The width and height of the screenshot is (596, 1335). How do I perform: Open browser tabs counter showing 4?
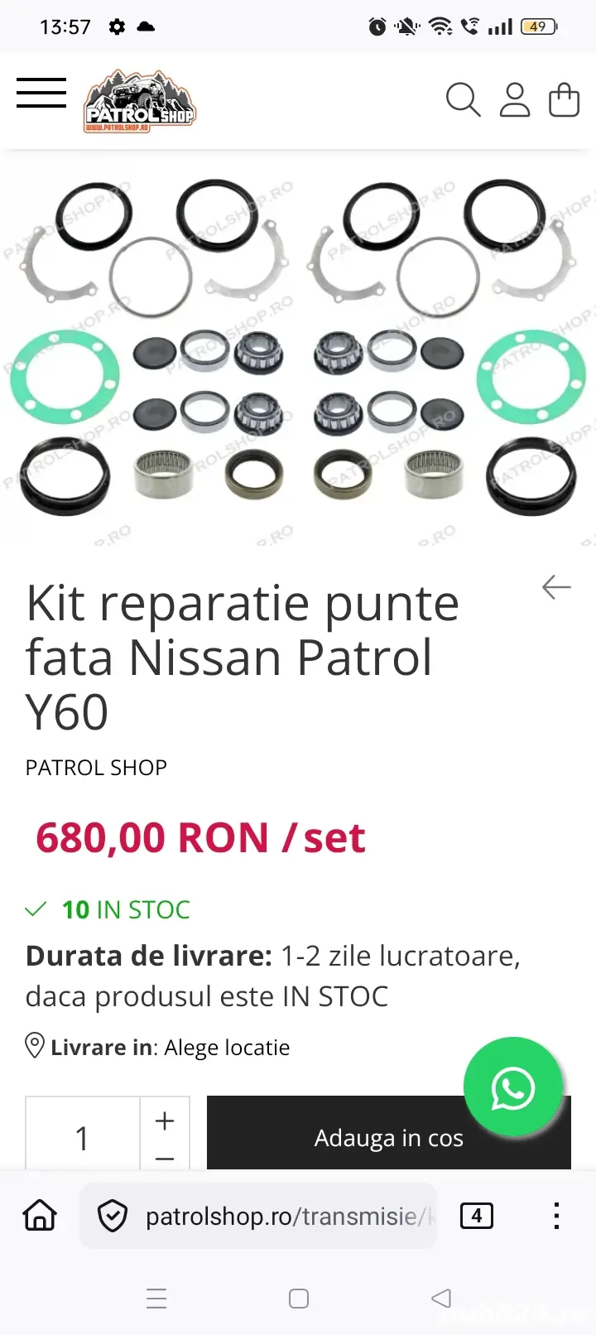click(x=477, y=1216)
